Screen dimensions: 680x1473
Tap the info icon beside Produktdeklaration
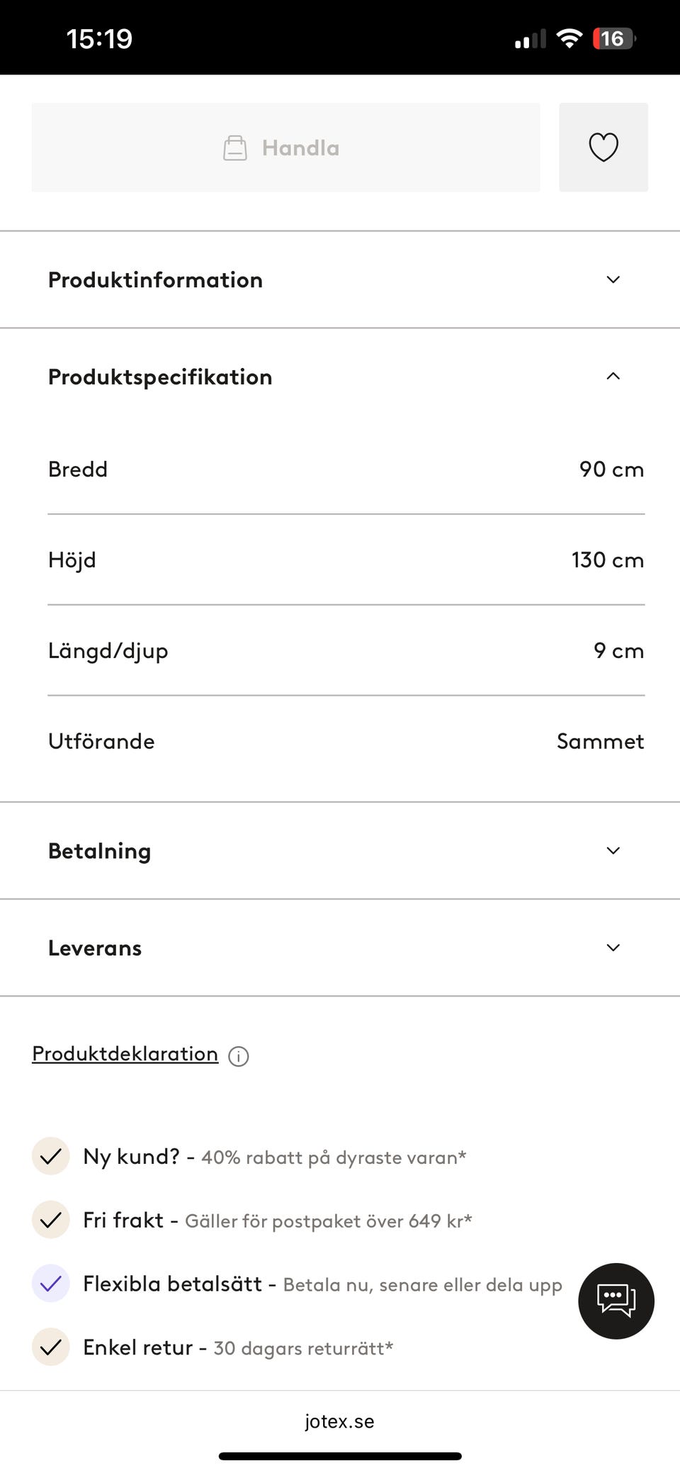point(239,1056)
